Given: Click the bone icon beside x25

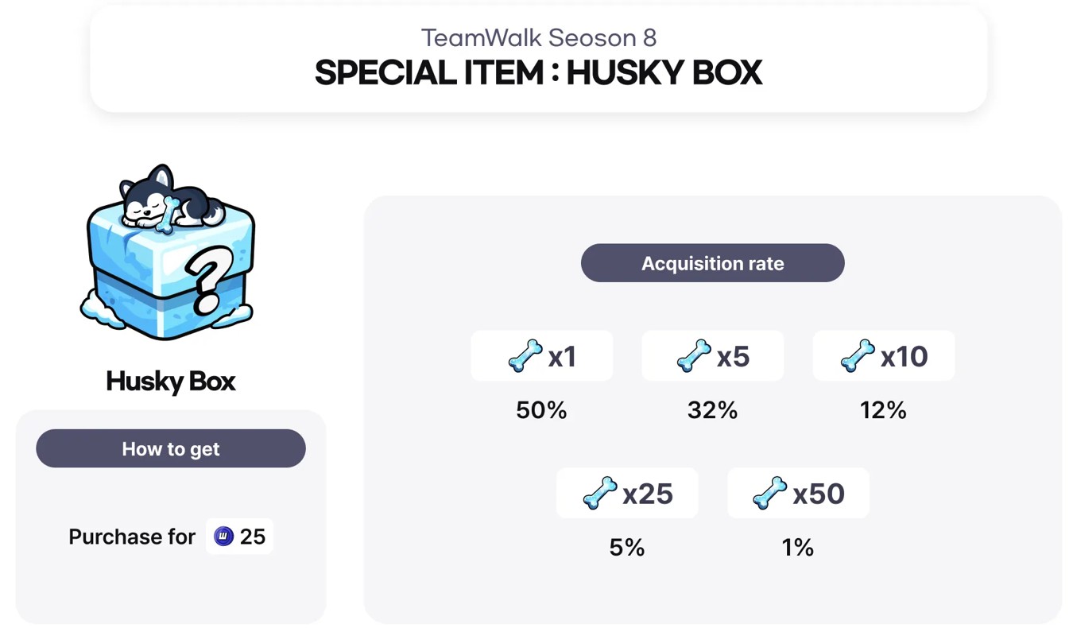Looking at the screenshot, I should pyautogui.click(x=599, y=494).
